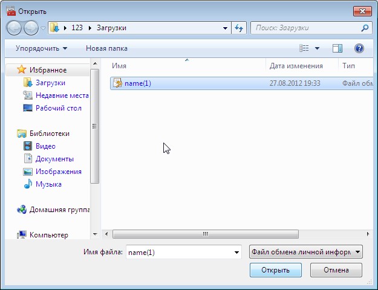Screen dimensions: 378x290
Task: Open the recent locations dropdown arrow
Action: pyautogui.click(x=43, y=28)
